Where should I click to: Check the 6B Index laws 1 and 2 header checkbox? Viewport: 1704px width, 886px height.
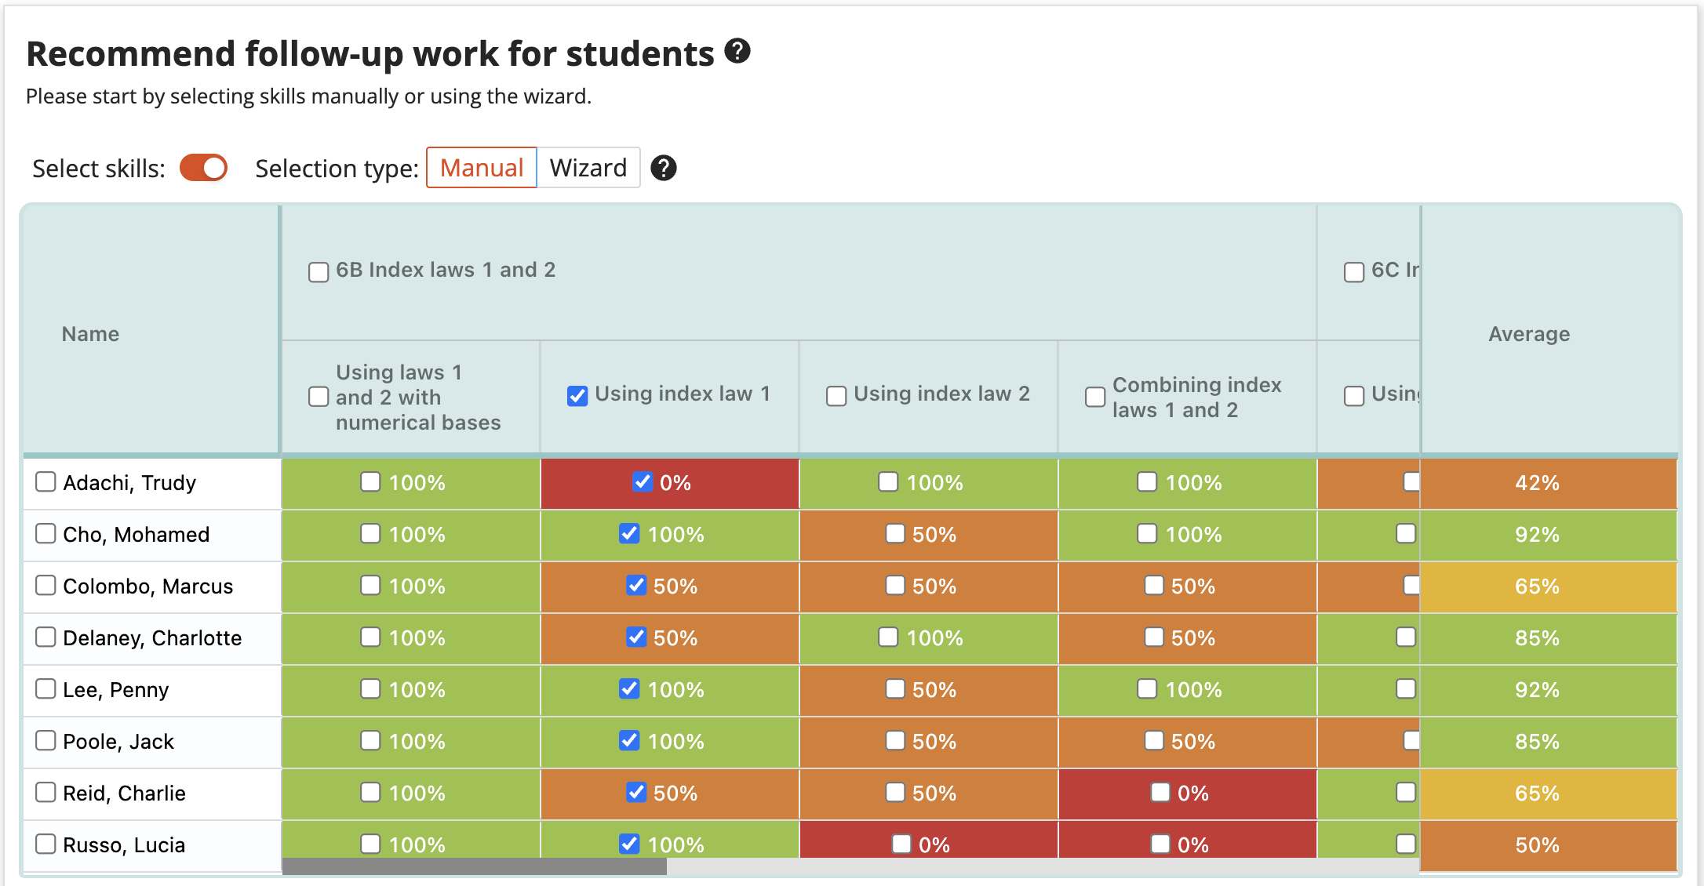318,271
